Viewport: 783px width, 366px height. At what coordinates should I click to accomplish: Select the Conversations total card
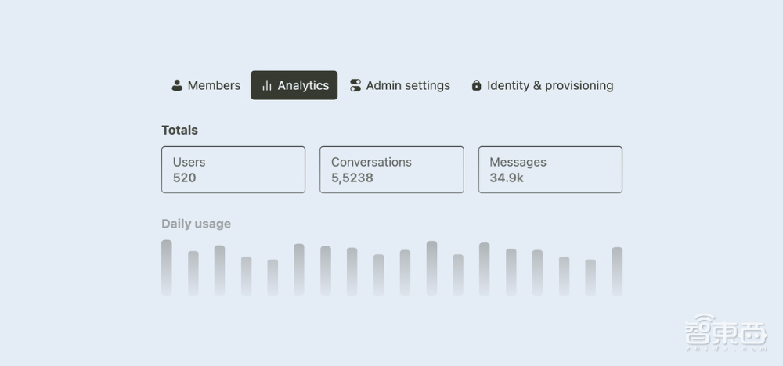pyautogui.click(x=391, y=170)
